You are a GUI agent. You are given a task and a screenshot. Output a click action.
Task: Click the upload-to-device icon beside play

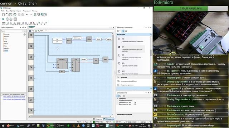click(7, 19)
